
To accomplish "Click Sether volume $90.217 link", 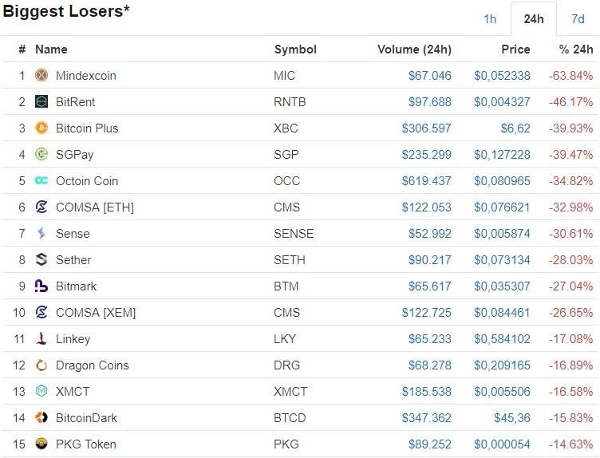I will pyautogui.click(x=428, y=260).
